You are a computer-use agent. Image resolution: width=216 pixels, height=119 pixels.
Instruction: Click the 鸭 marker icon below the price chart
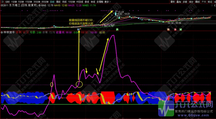click(168, 30)
